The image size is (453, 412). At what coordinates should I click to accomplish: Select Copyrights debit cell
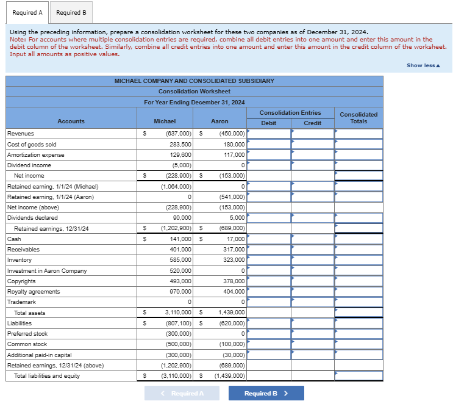(269, 281)
